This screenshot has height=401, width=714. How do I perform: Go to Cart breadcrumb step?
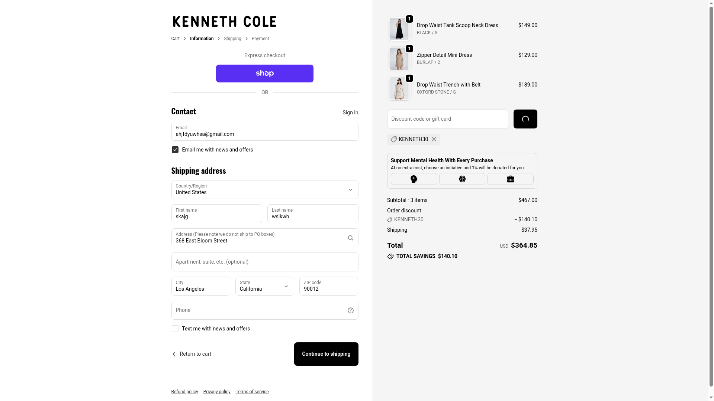click(175, 39)
